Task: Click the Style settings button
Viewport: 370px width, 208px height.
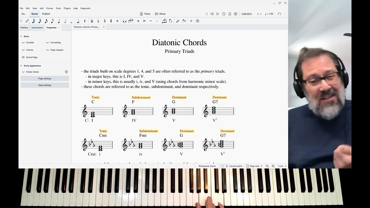Action: click(45, 85)
